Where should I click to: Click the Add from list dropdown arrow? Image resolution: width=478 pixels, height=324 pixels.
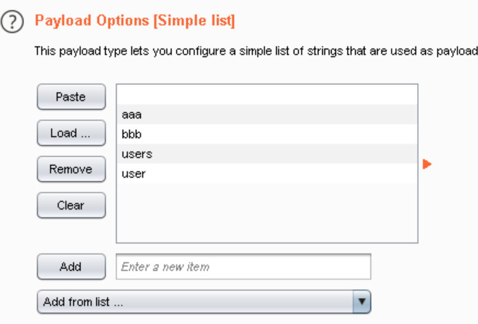[362, 302]
